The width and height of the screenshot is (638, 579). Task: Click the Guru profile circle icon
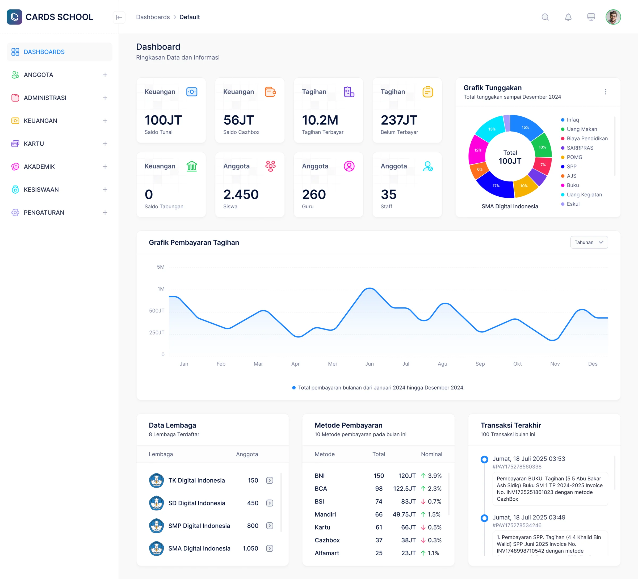click(349, 166)
